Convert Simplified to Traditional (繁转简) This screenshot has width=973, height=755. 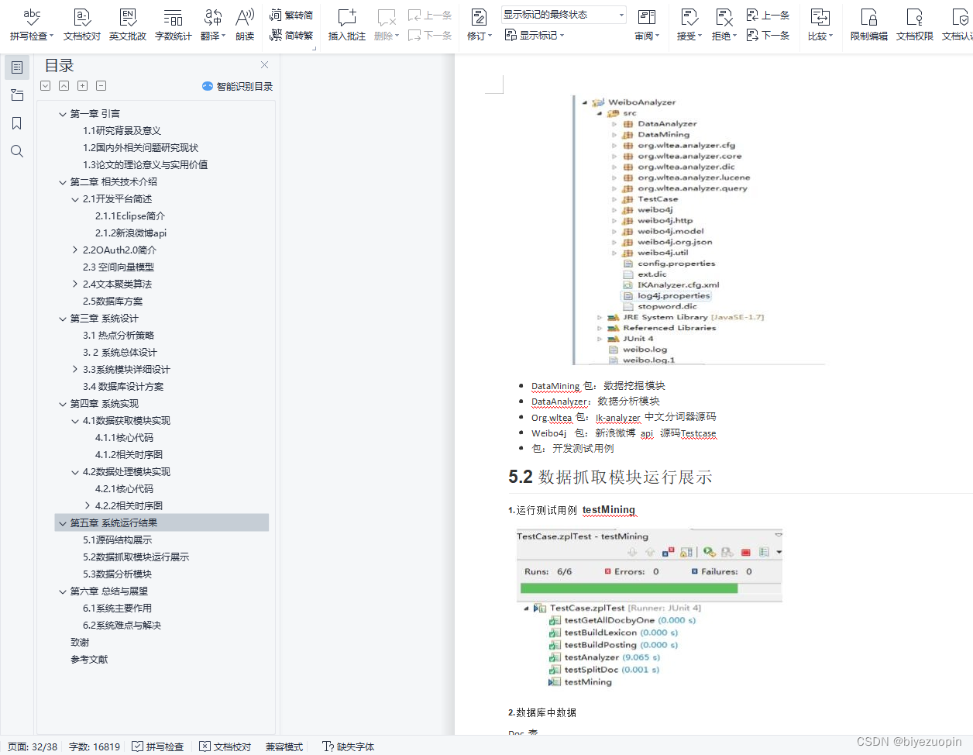pyautogui.click(x=291, y=15)
